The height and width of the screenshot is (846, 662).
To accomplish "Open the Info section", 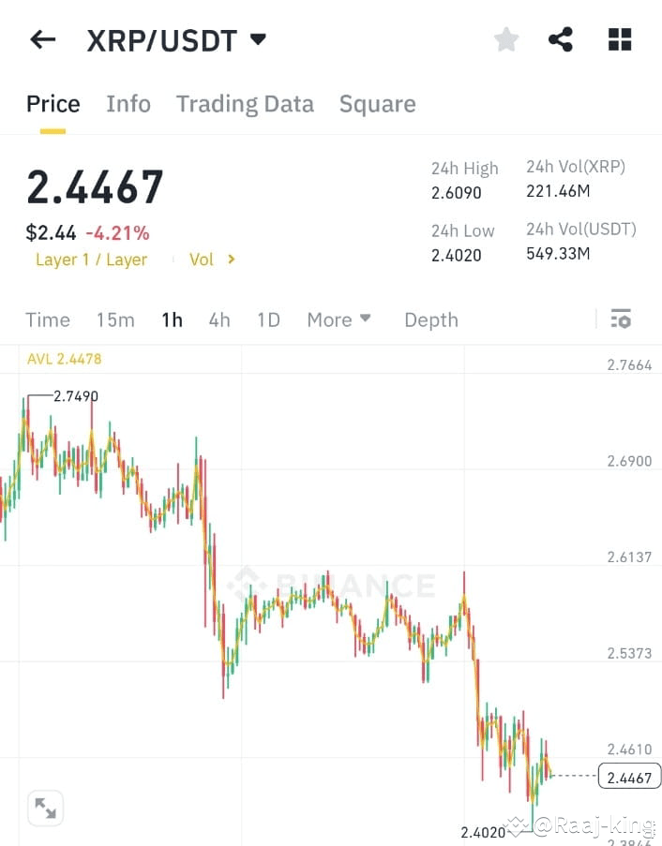I will click(128, 104).
